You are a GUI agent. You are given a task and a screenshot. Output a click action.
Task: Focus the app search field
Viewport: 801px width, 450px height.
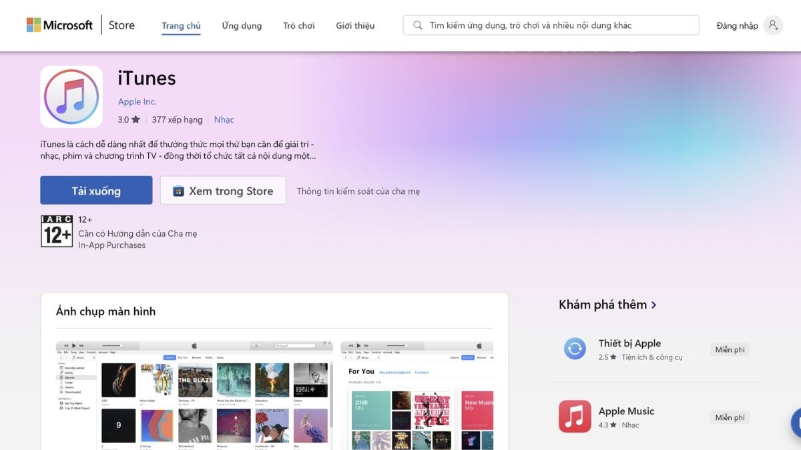tap(551, 25)
